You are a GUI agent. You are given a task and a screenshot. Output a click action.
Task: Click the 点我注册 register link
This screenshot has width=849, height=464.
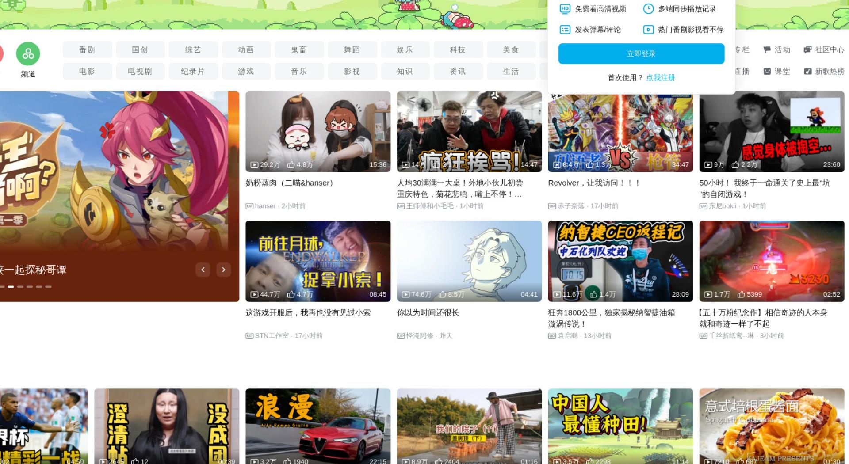pos(661,78)
